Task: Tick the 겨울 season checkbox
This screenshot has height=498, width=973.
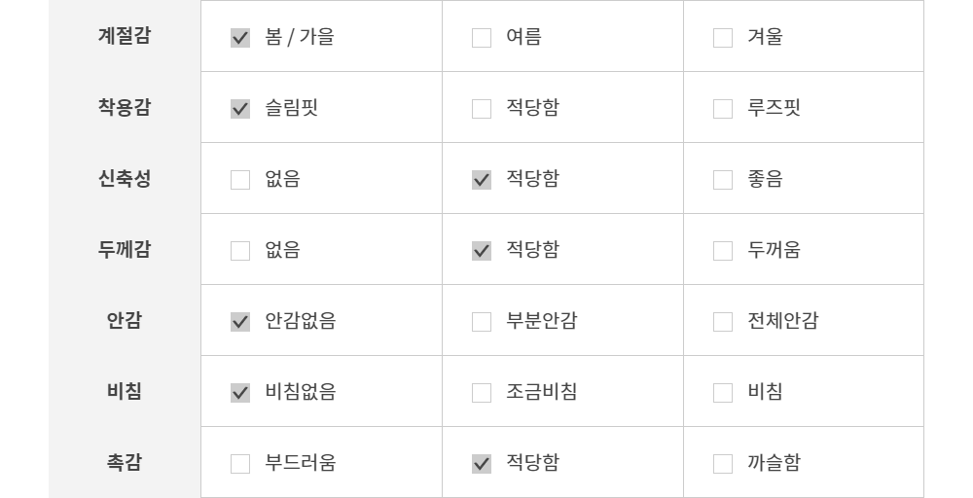Action: 723,38
